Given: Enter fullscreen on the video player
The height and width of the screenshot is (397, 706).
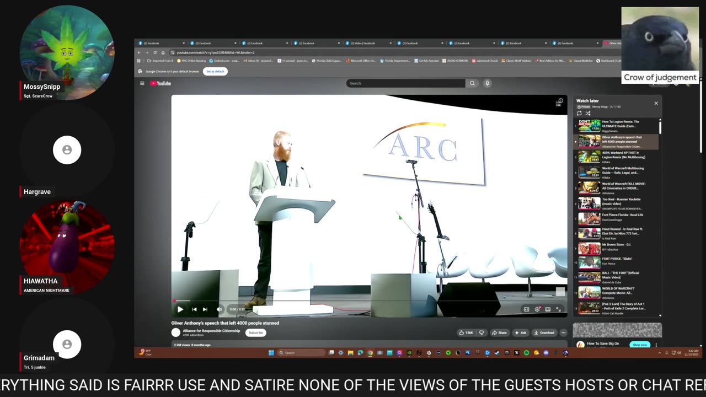Looking at the screenshot, I should [558, 309].
